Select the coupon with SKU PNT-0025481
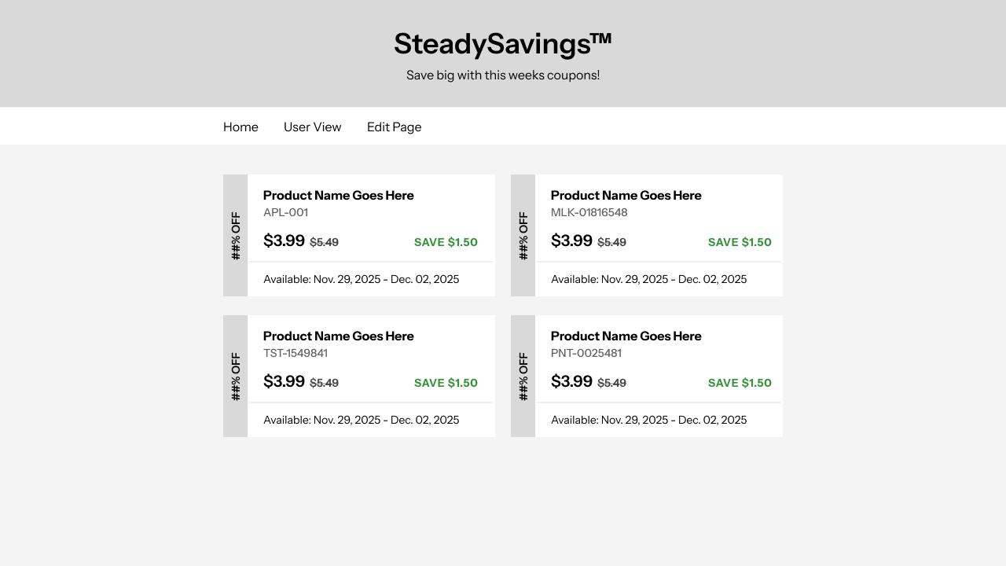This screenshot has width=1006, height=566. click(659, 376)
